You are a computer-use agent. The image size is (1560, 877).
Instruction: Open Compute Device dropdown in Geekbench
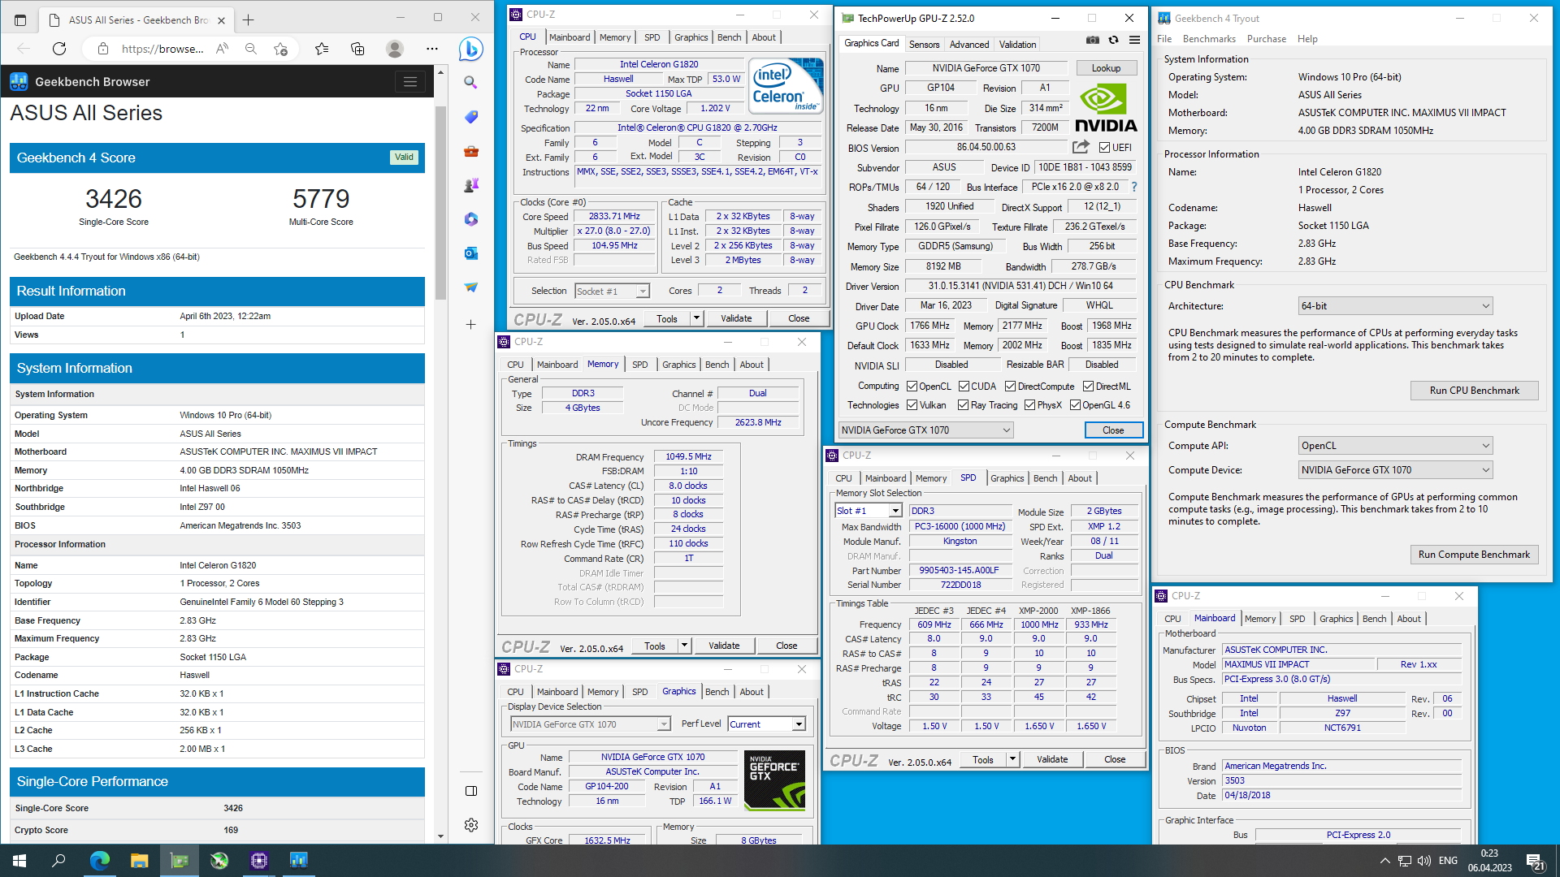(x=1395, y=470)
